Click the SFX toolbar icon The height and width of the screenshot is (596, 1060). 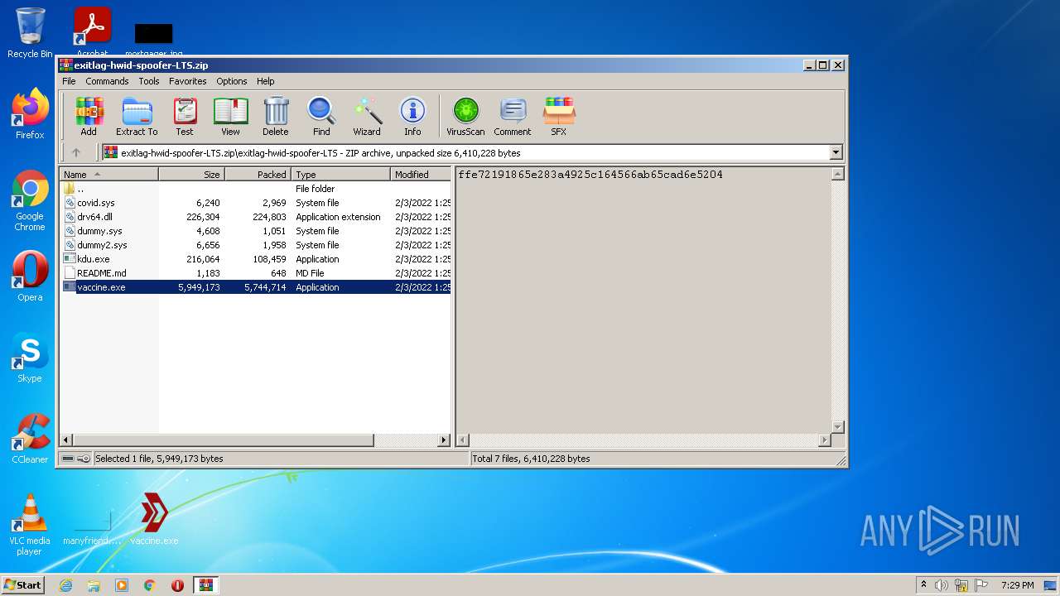click(x=559, y=116)
